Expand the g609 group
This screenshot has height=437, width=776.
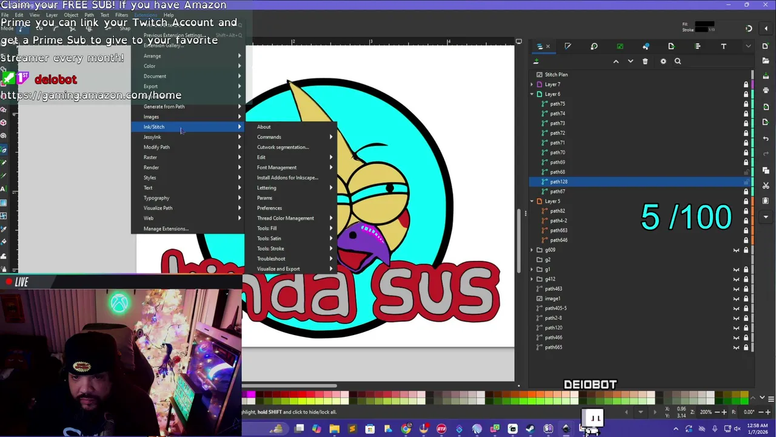coord(532,250)
